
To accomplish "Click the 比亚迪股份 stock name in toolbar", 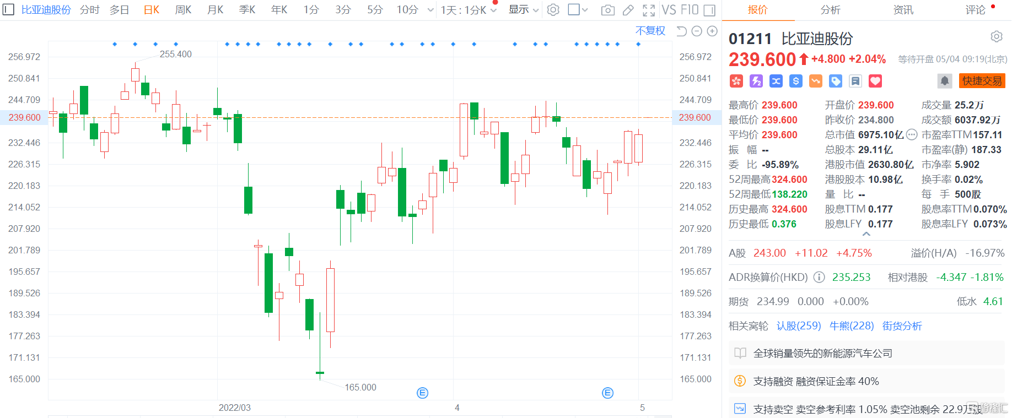I will point(46,10).
